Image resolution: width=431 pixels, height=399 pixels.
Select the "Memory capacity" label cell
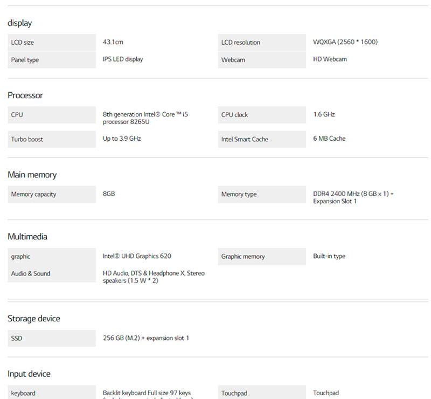tap(51, 194)
